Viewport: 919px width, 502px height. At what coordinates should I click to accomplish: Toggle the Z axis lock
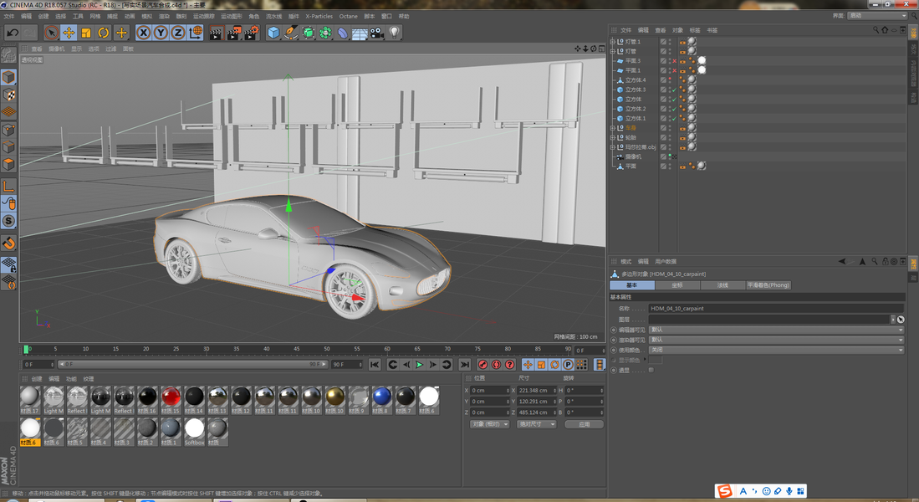point(178,33)
